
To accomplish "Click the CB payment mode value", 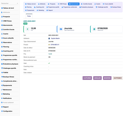I will [x=49, y=57].
